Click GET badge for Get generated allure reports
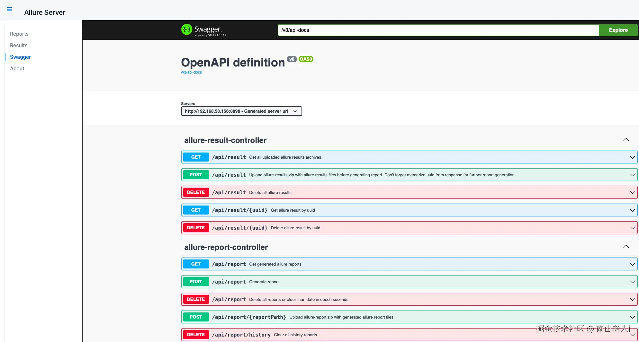This screenshot has width=639, height=342. coord(196,264)
